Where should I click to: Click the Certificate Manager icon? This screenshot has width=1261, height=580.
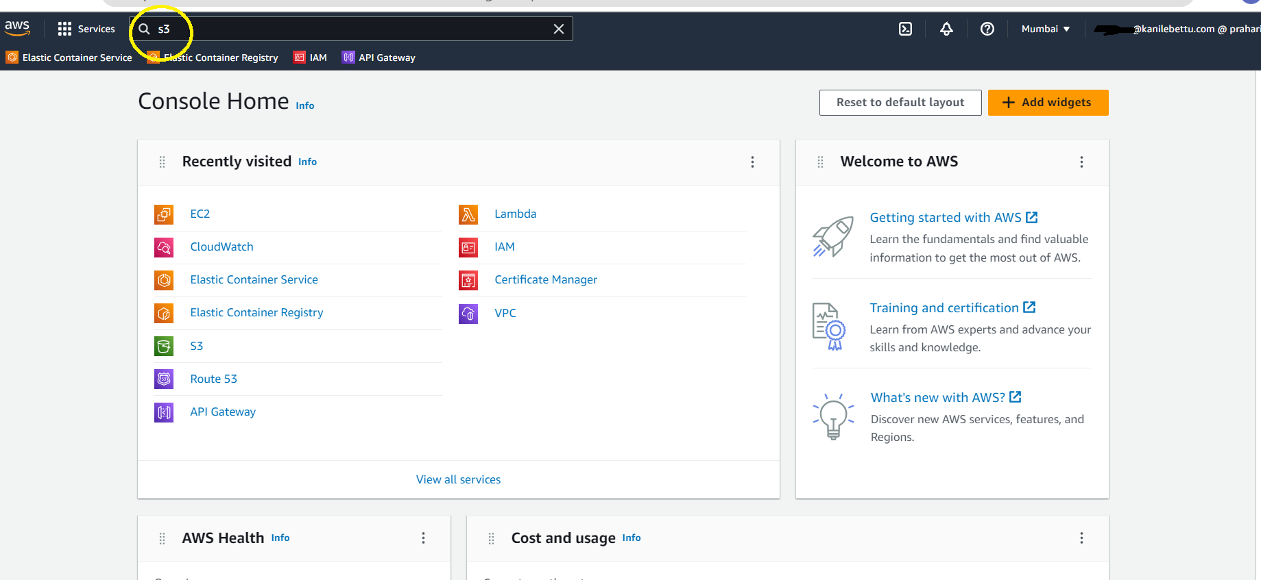tap(468, 280)
